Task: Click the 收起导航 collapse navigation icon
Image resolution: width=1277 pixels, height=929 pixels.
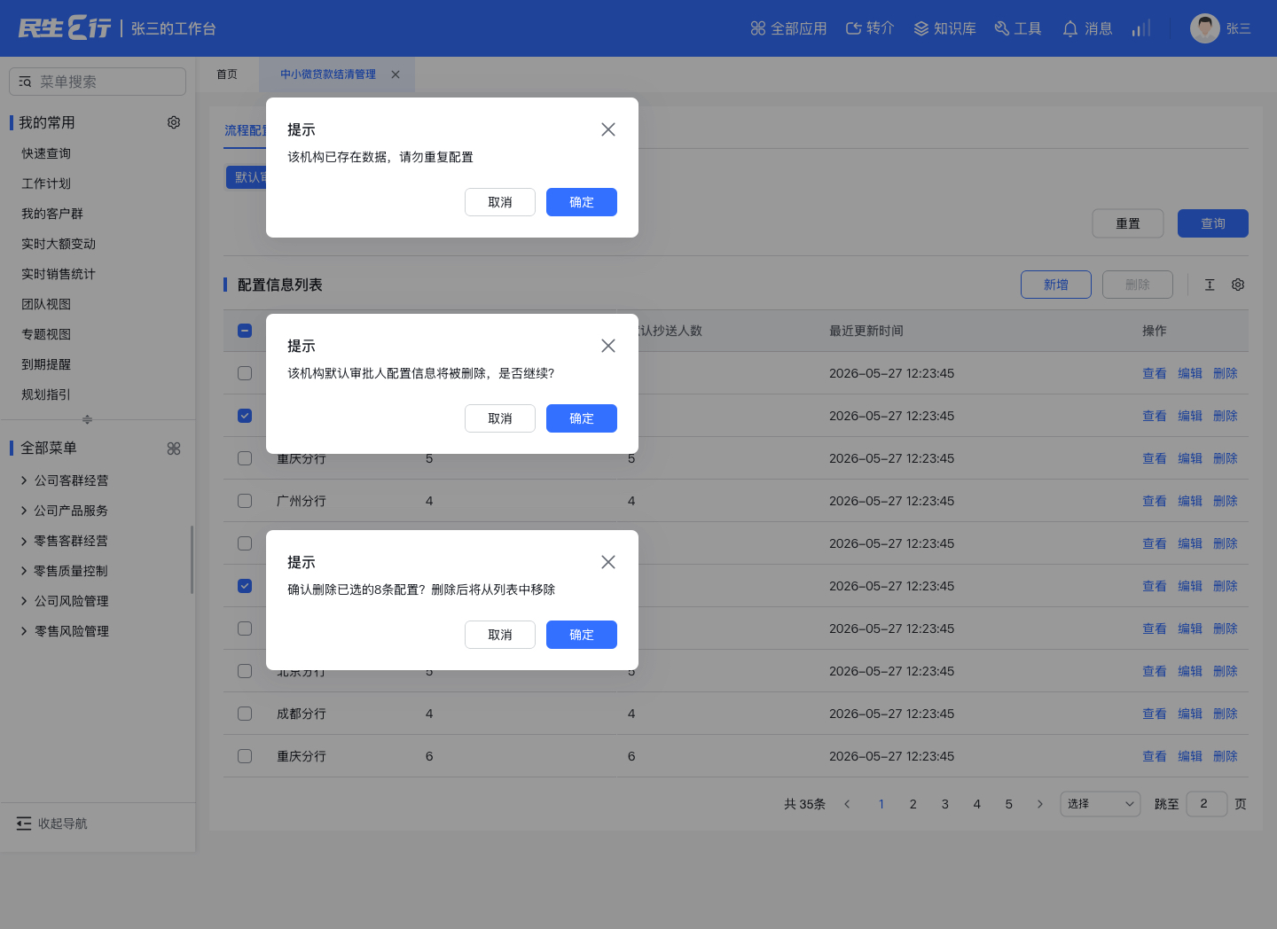Action: [24, 824]
